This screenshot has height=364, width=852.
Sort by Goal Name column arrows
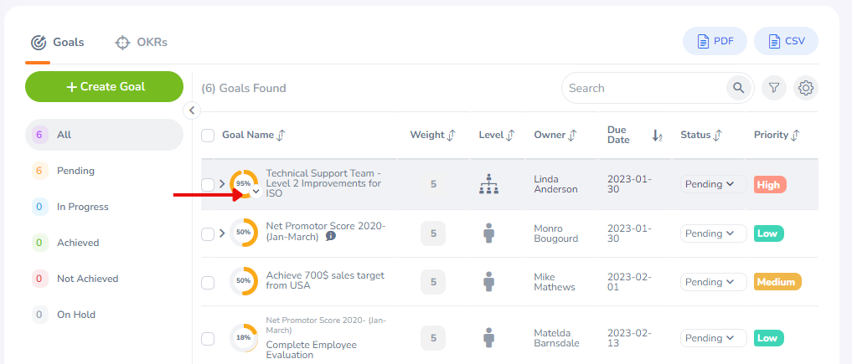click(x=281, y=135)
